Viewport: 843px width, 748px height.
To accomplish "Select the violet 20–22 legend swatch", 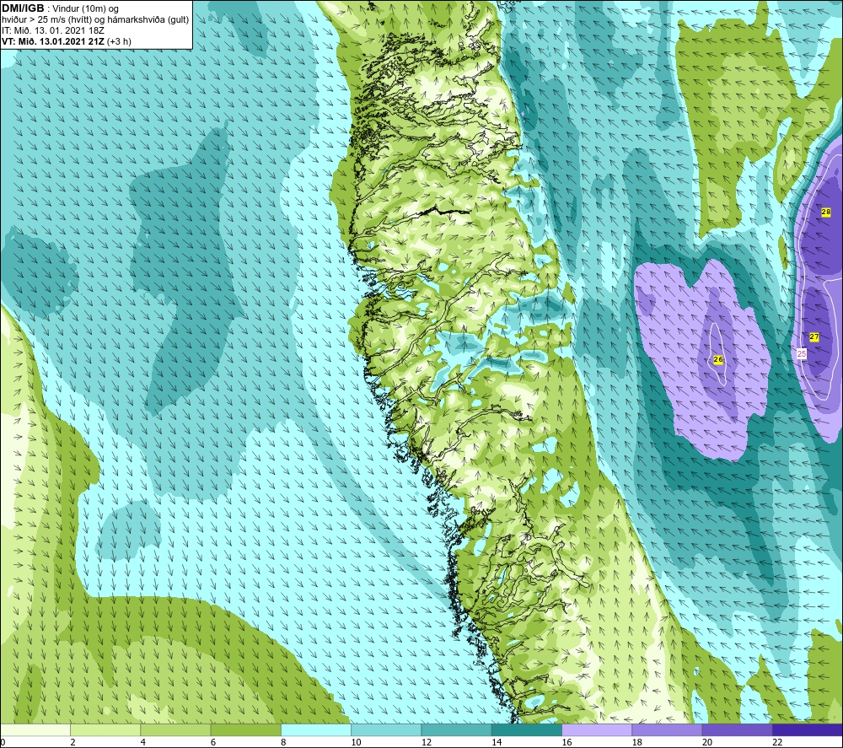I will coord(737,729).
